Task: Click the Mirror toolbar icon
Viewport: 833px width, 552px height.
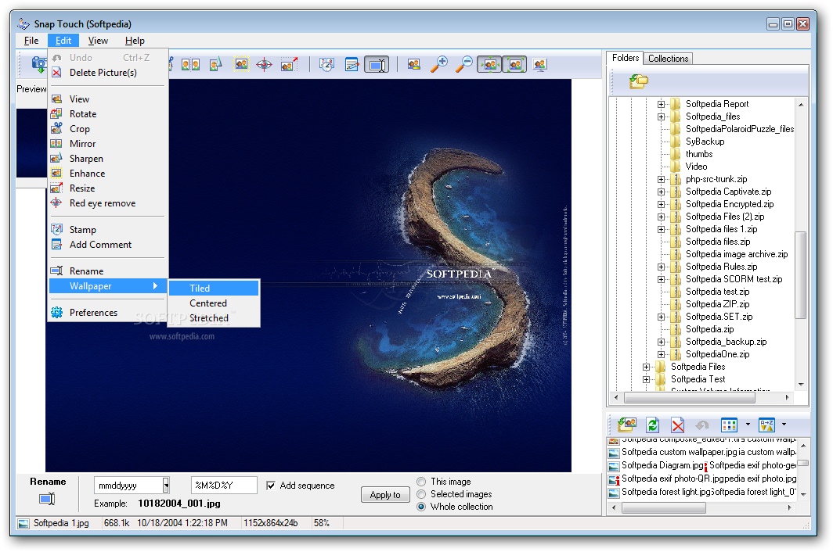Action: (190, 65)
